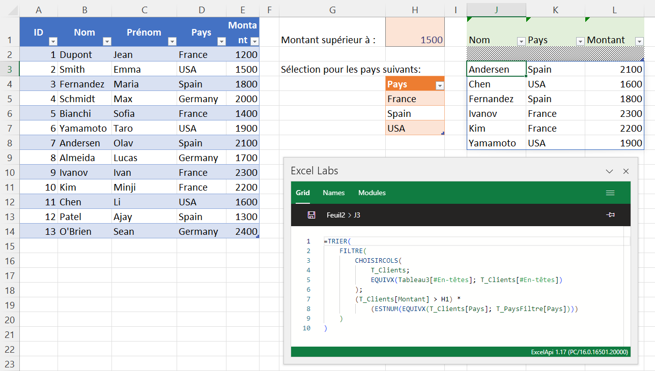This screenshot has height=371, width=655.
Task: Click the hatched spill cell under Nom header
Action: [x=496, y=54]
